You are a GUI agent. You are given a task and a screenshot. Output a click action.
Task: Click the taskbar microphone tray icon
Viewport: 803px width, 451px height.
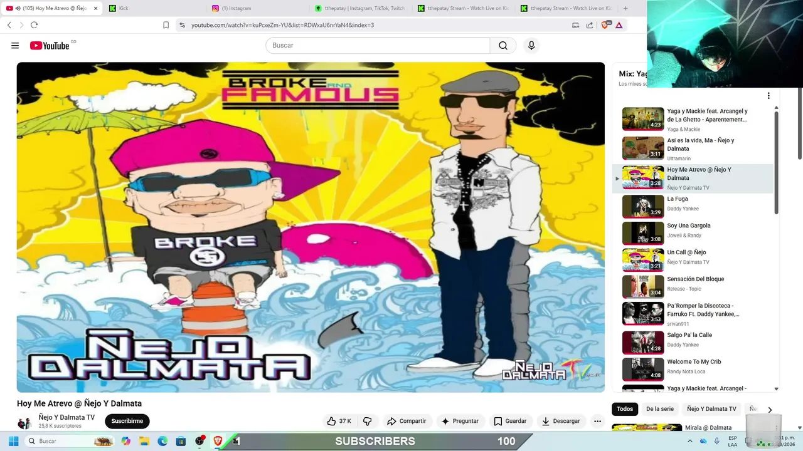(716, 441)
